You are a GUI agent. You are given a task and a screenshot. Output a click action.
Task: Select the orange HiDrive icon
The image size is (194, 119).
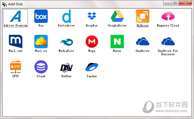pyautogui.click(x=143, y=16)
